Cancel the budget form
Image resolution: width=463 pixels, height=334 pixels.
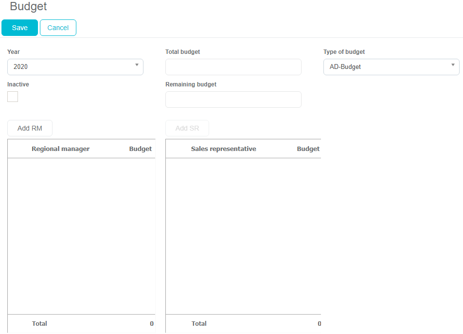click(58, 28)
